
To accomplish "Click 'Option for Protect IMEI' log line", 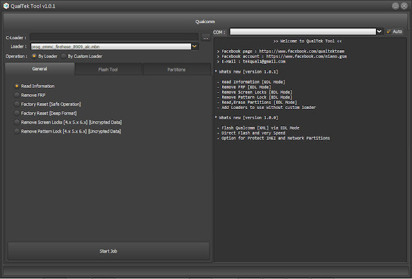I will click(x=274, y=138).
